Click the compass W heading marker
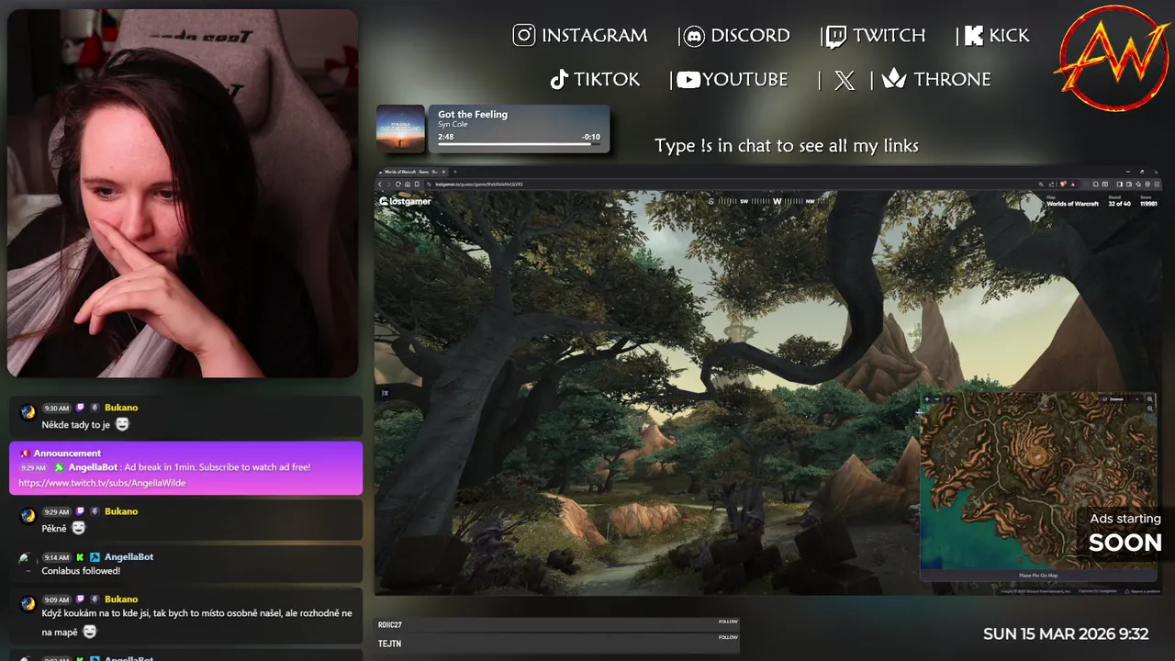 (x=777, y=201)
